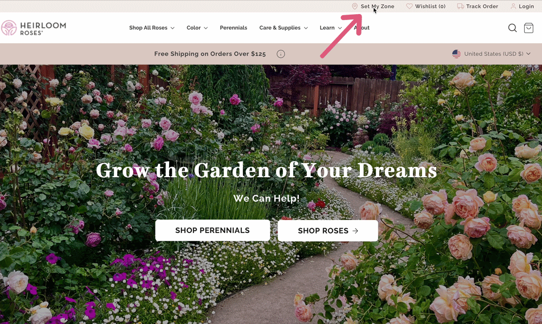The width and height of the screenshot is (542, 324).
Task: Click the SHOP PERENNIALS button
Action: click(x=212, y=230)
